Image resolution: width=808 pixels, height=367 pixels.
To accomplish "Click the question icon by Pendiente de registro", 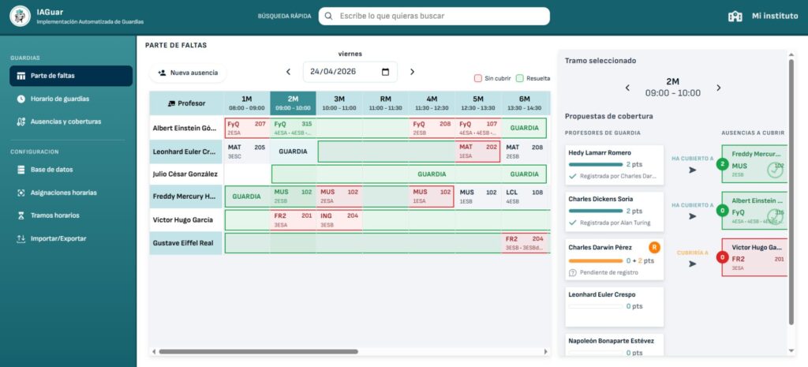I will pyautogui.click(x=572, y=272).
